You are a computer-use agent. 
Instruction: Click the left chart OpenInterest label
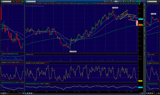11,54
